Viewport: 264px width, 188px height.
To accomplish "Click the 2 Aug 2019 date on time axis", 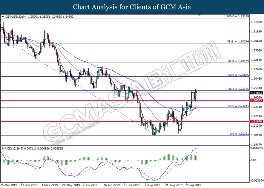I will pos(152,185).
